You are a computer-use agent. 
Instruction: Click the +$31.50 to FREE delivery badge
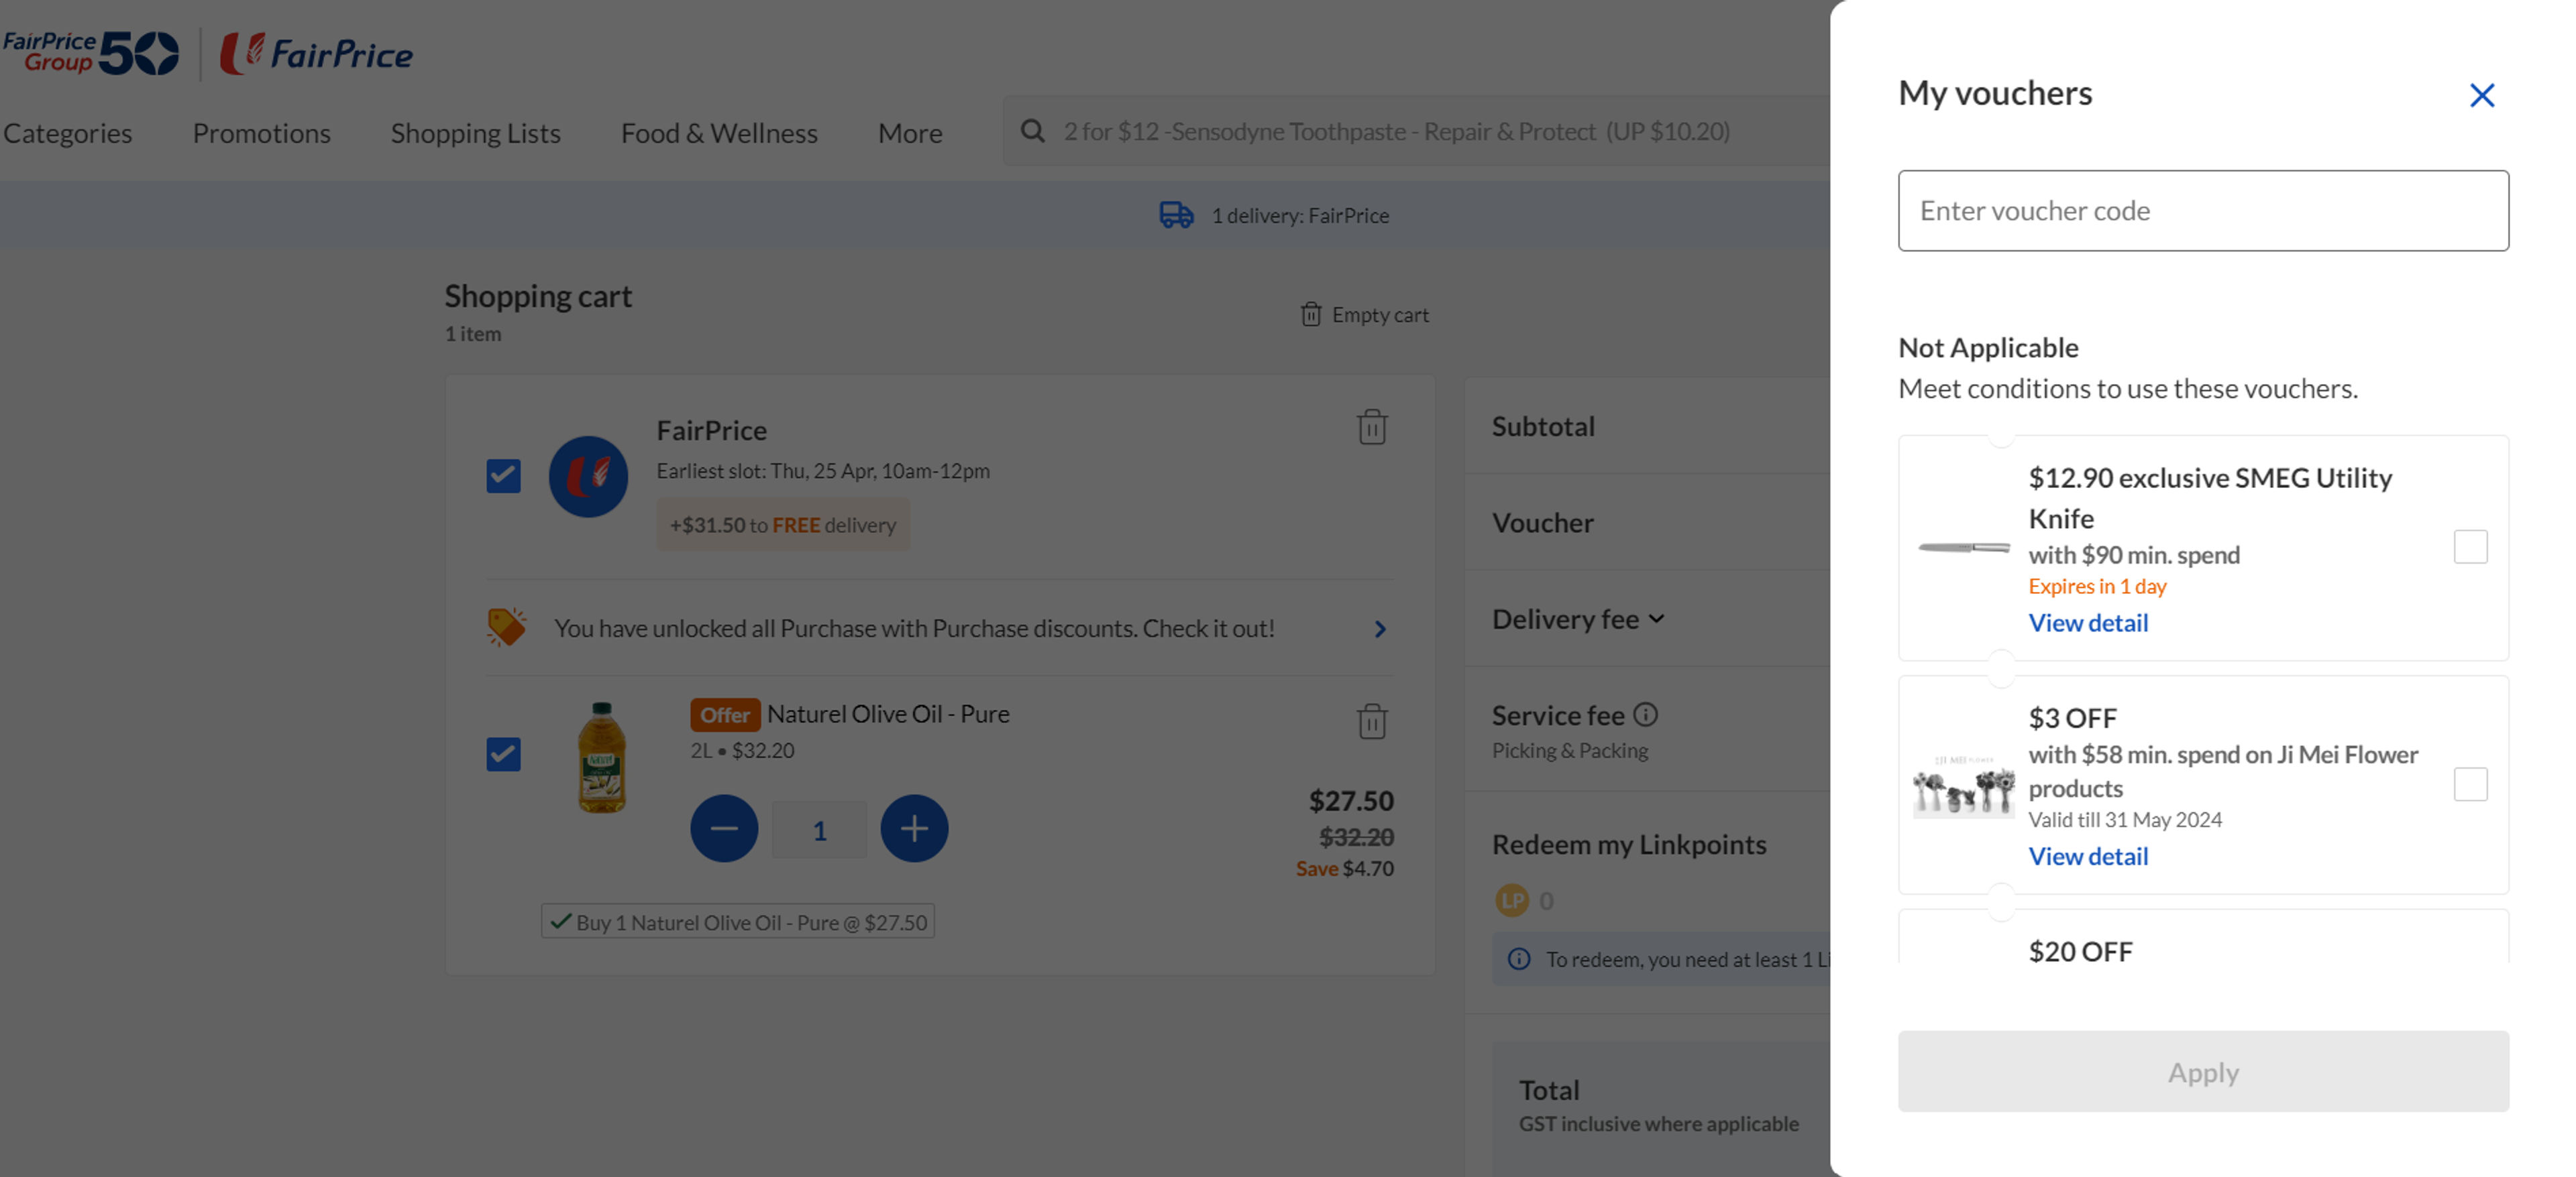783,525
